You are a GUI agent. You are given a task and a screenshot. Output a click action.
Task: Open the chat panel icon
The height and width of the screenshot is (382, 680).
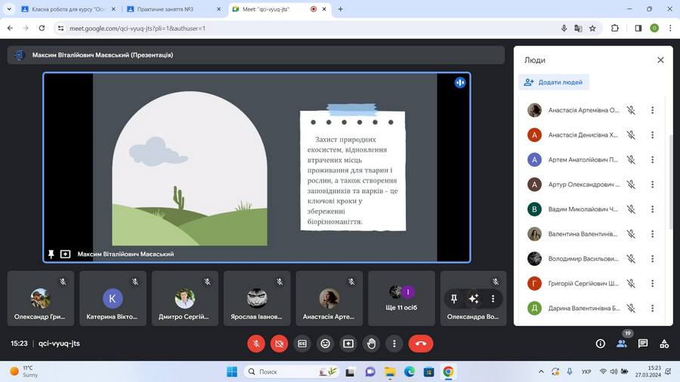point(643,343)
